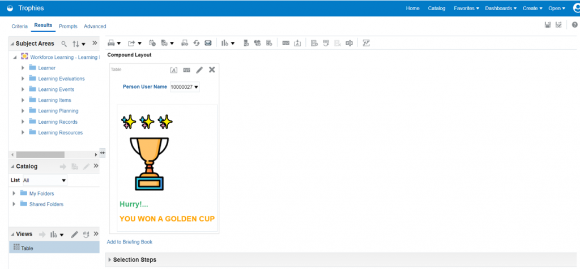Screen dimensions: 580x269
Task: Click the Add to Briefing Book link
Action: (130, 242)
